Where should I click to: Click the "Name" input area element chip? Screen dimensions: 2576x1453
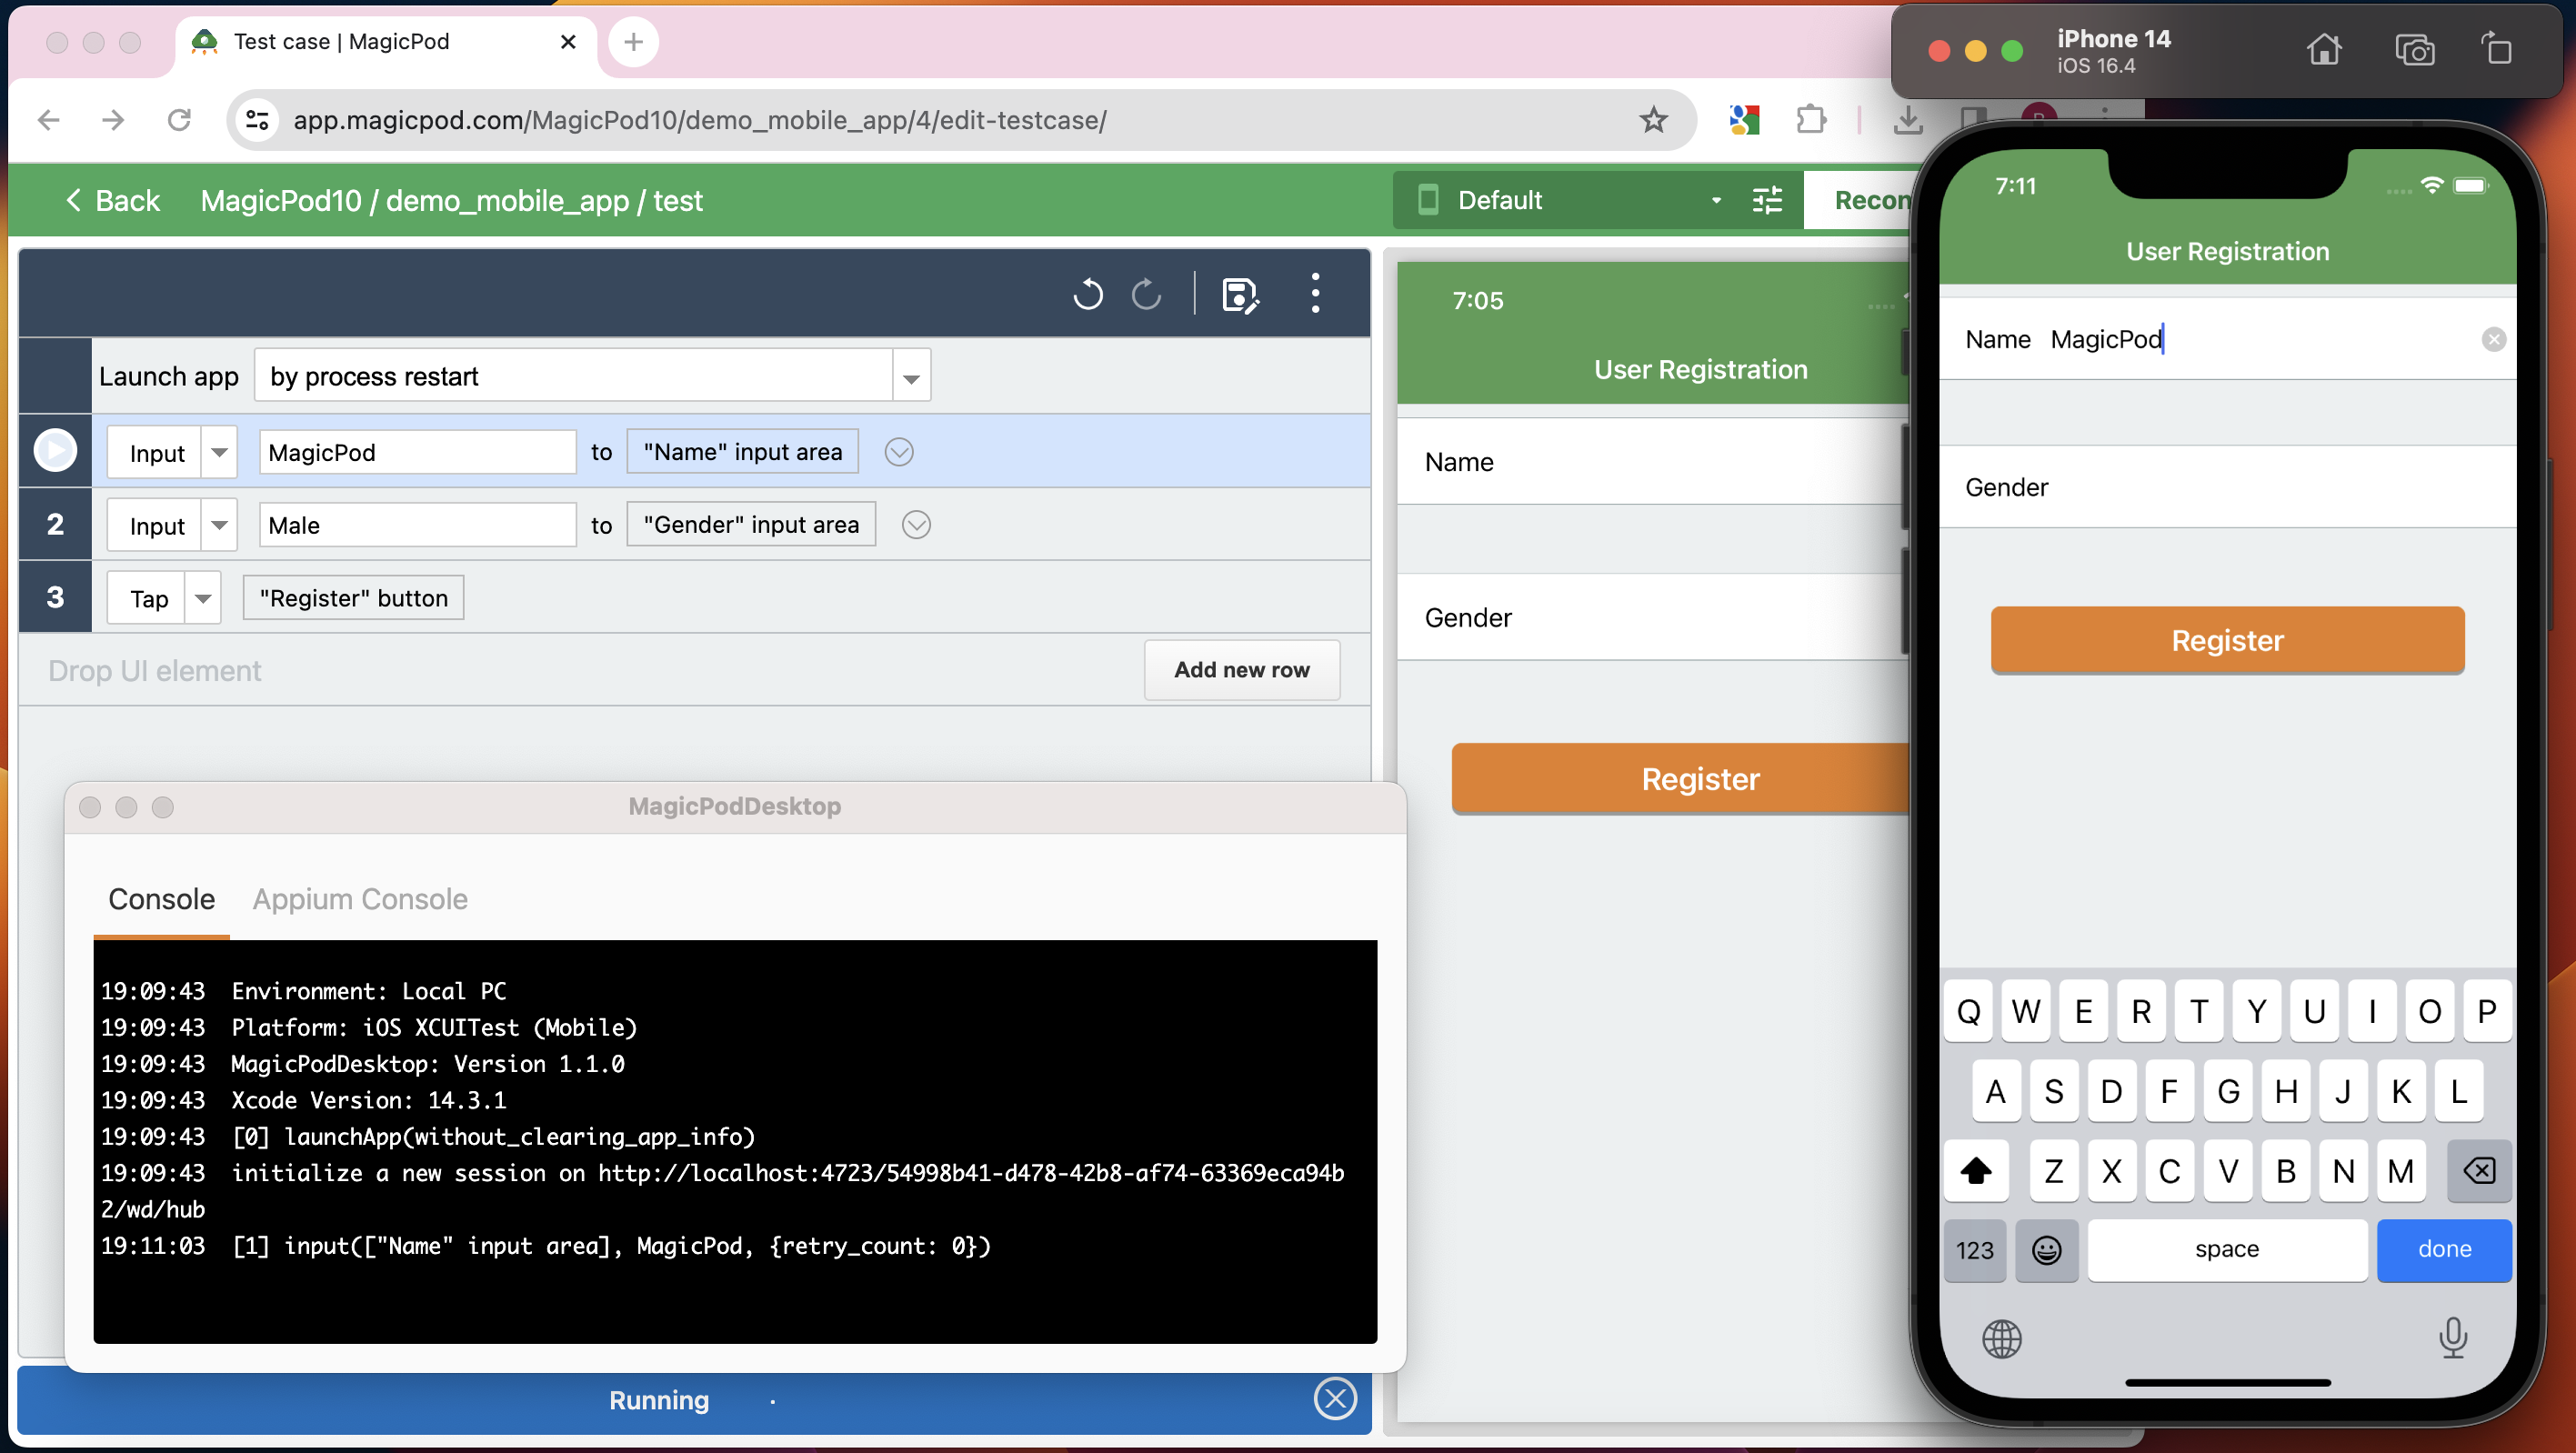(x=742, y=452)
